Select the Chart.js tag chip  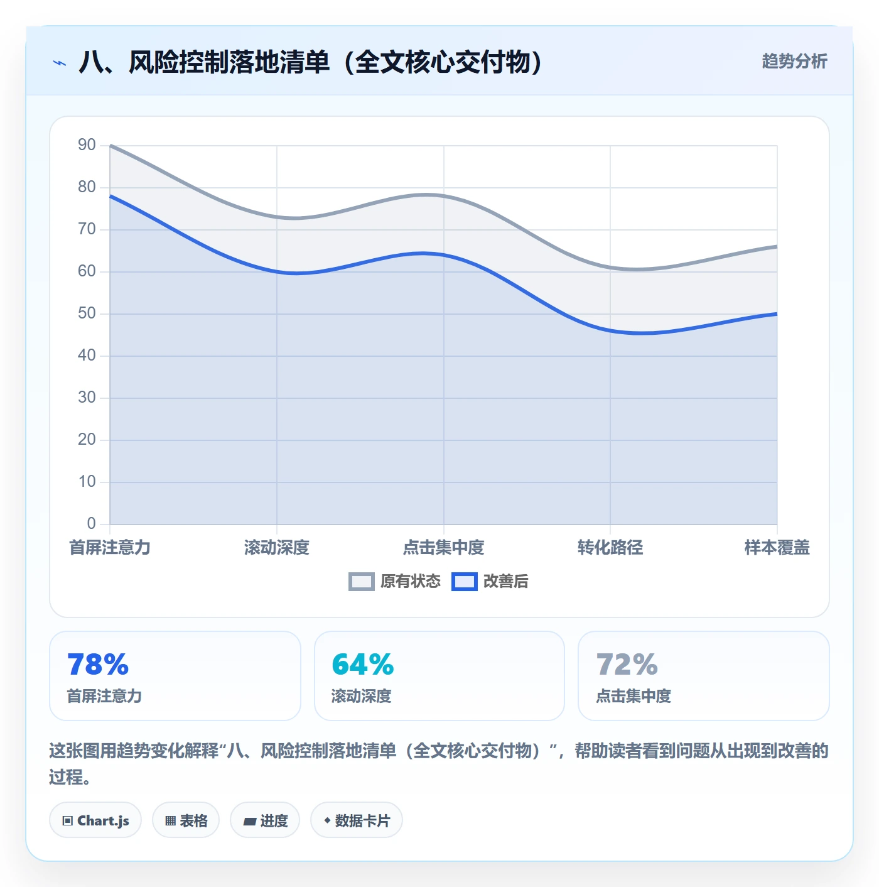[x=95, y=820]
